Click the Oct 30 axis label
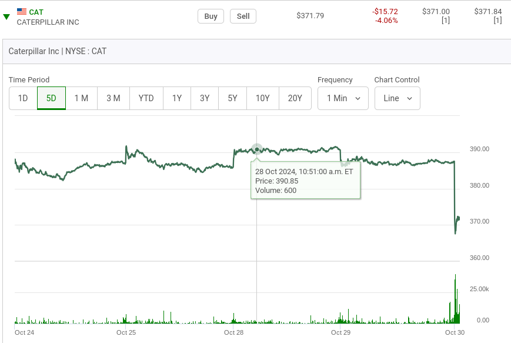The height and width of the screenshot is (343, 511). click(455, 332)
